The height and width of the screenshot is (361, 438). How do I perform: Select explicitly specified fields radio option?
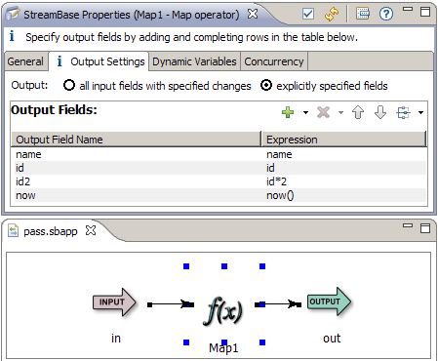pyautogui.click(x=266, y=86)
